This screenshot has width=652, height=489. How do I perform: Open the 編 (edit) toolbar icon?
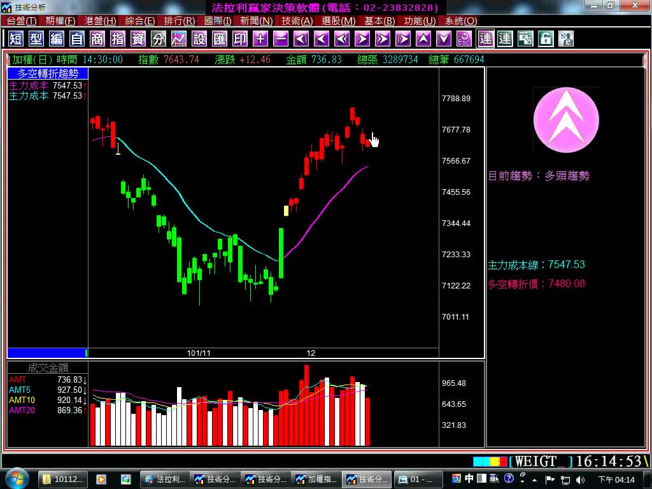[57, 39]
